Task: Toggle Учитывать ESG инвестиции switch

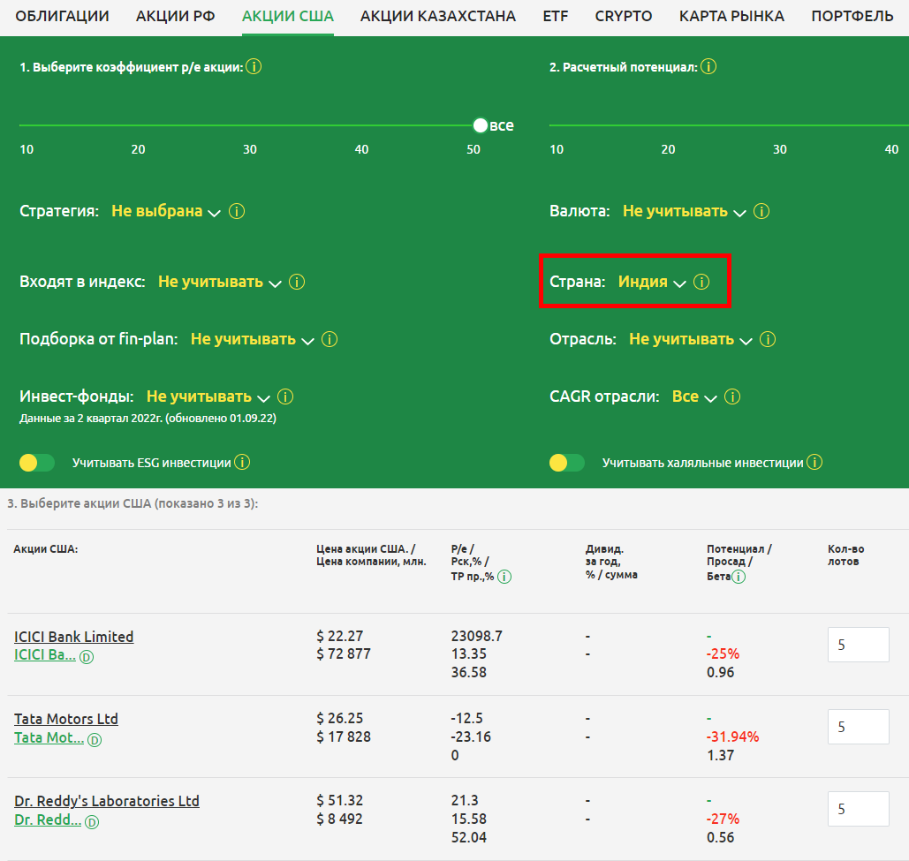Action: pos(37,463)
